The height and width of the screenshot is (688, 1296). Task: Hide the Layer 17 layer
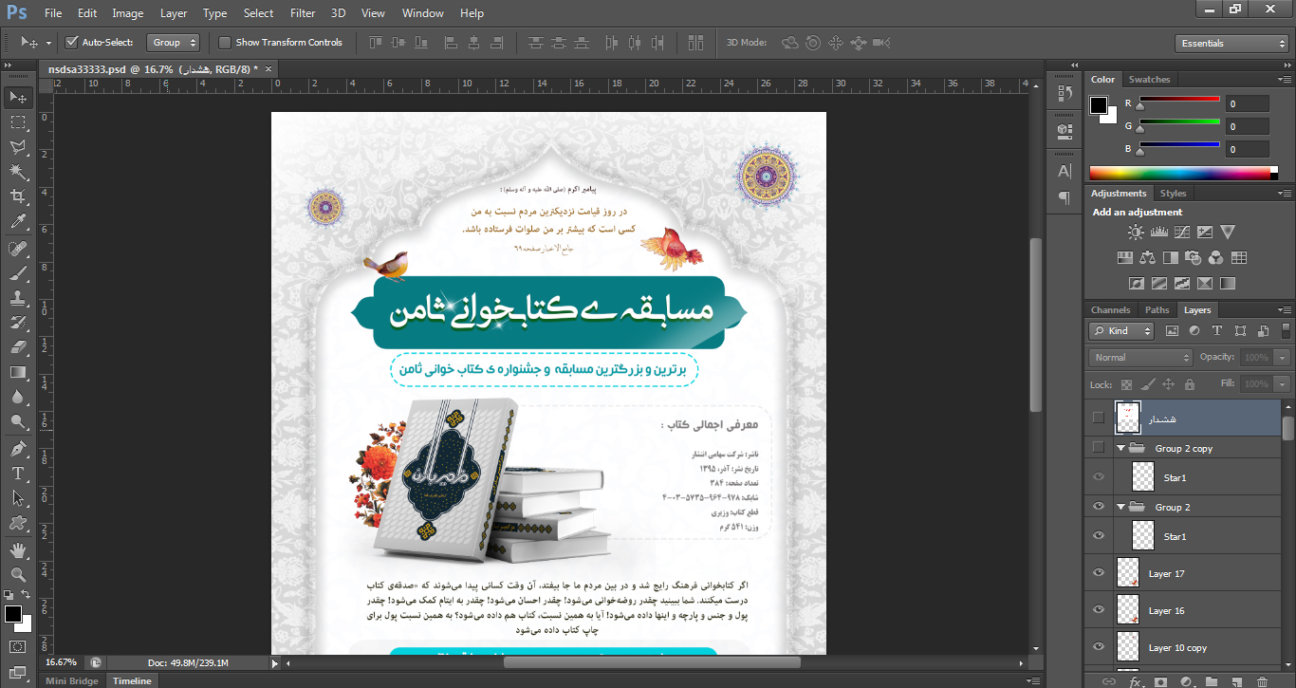tap(1099, 572)
